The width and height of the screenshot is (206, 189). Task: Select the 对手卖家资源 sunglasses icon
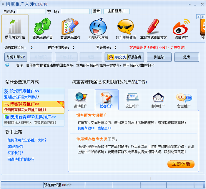point(126,27)
